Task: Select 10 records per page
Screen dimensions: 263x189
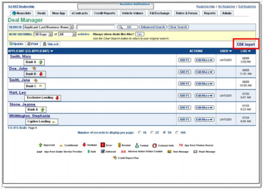Action: 139,133
